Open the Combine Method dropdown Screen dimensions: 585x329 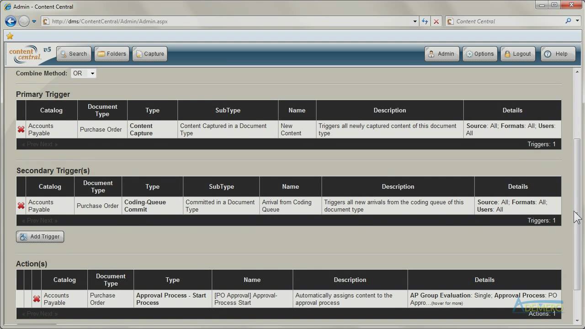[84, 73]
